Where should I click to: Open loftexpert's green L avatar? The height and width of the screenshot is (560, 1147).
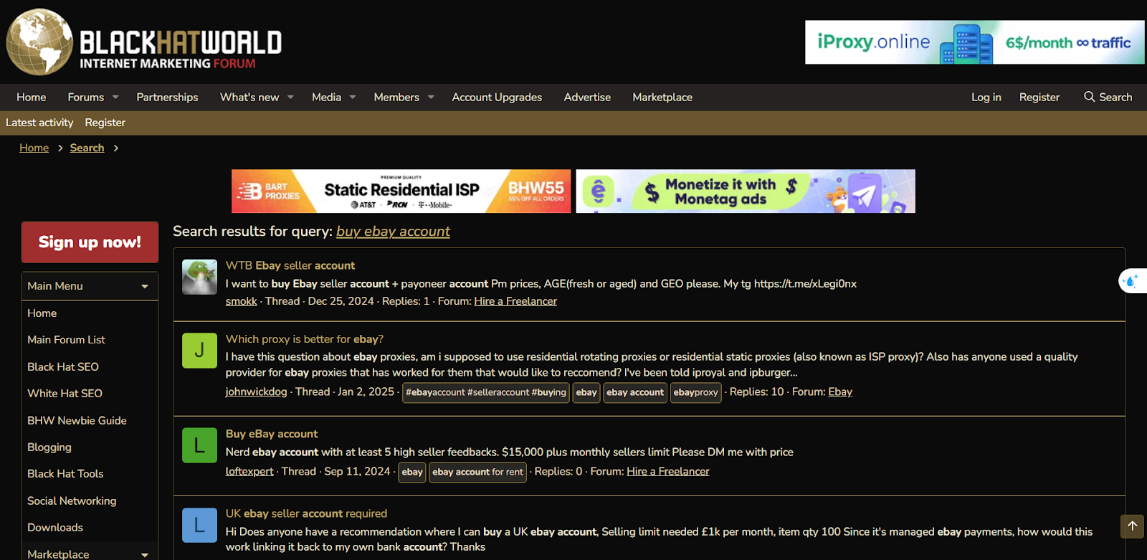click(x=199, y=445)
